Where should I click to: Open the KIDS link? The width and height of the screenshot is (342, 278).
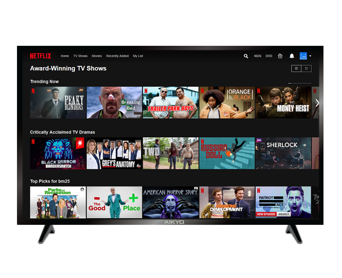click(x=258, y=56)
